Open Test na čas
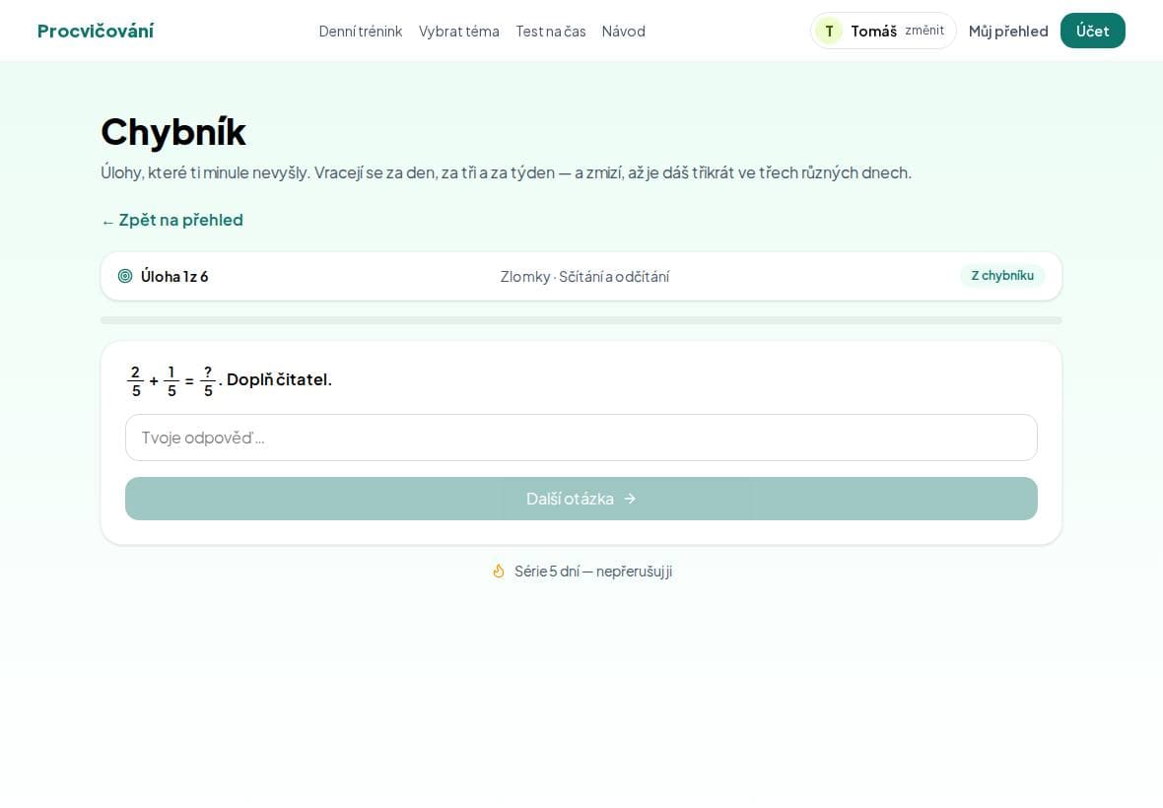 (550, 32)
